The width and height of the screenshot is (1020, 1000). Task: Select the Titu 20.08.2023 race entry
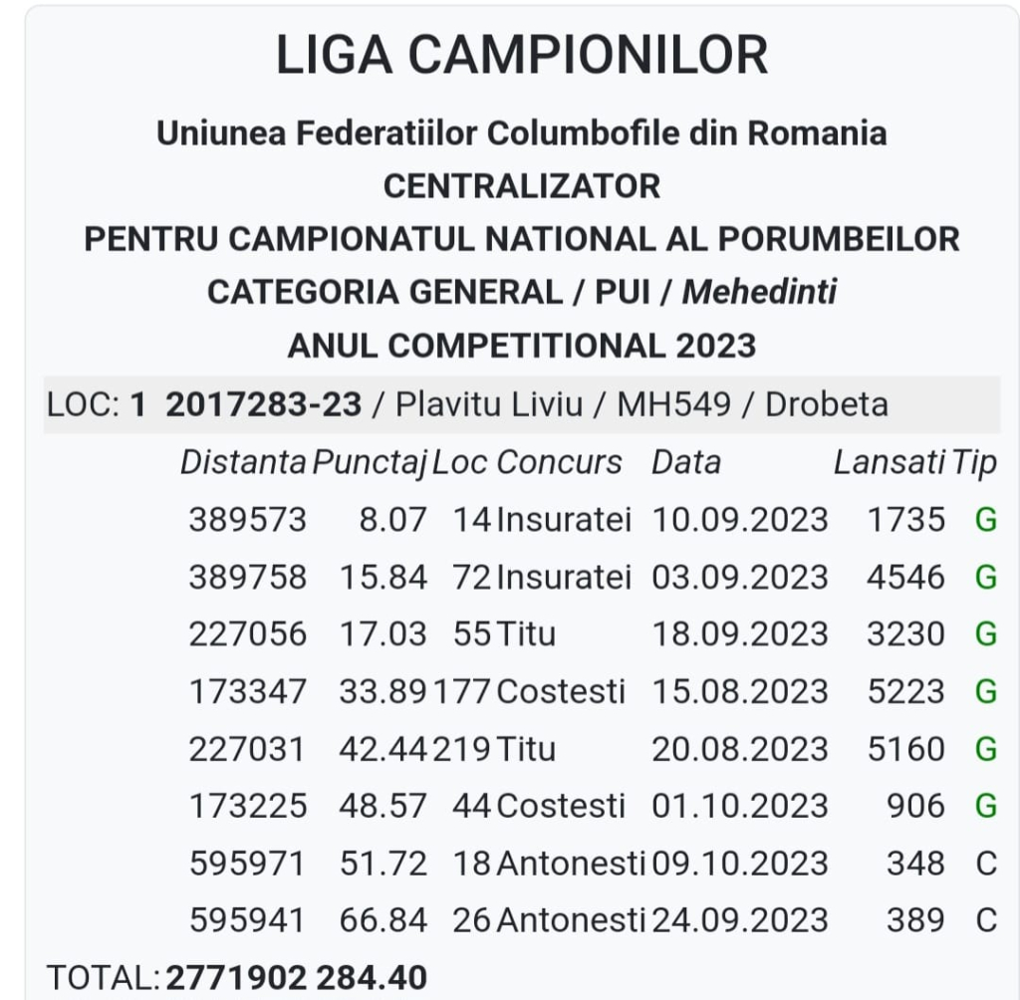coord(593,749)
